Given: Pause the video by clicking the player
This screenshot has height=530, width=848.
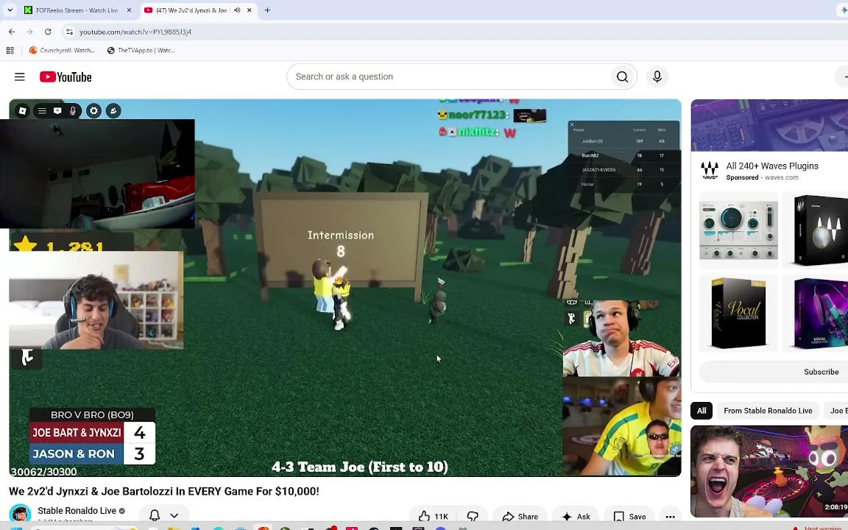Looking at the screenshot, I should point(345,288).
